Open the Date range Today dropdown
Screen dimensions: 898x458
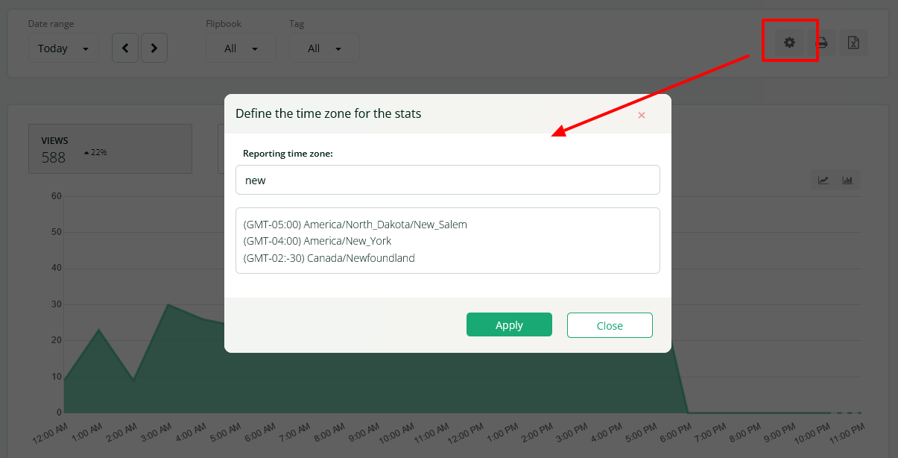[63, 48]
